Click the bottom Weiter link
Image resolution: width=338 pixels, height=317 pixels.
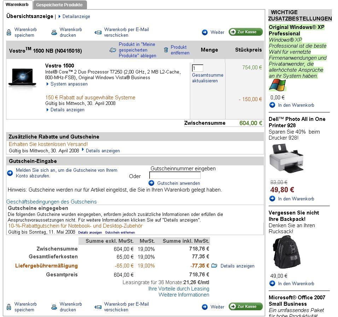217,307
